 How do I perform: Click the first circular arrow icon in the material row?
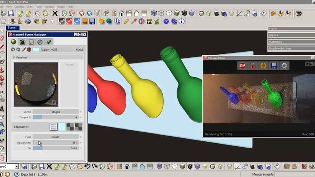(13, 49)
